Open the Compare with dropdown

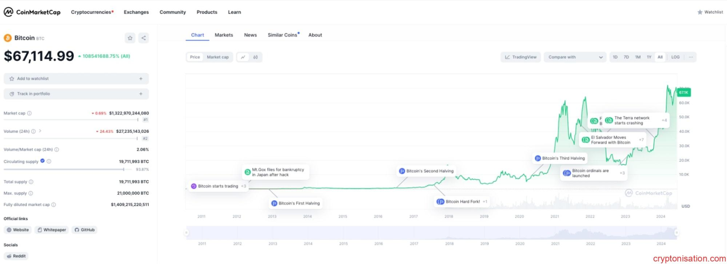[x=575, y=57]
